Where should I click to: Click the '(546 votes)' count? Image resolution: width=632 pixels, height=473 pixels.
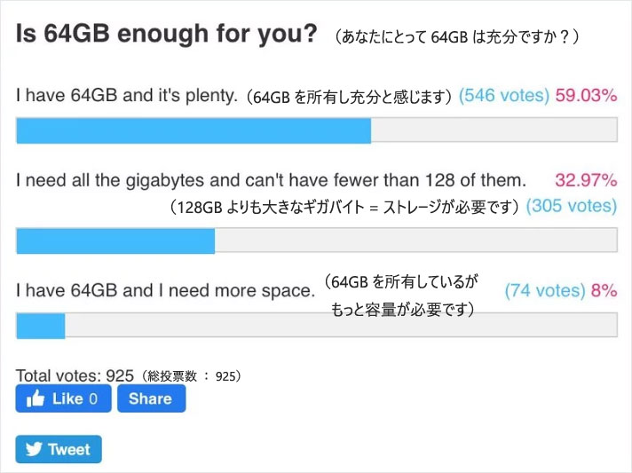(504, 96)
